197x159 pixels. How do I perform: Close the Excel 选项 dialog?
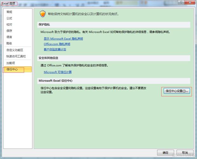click(190, 3)
